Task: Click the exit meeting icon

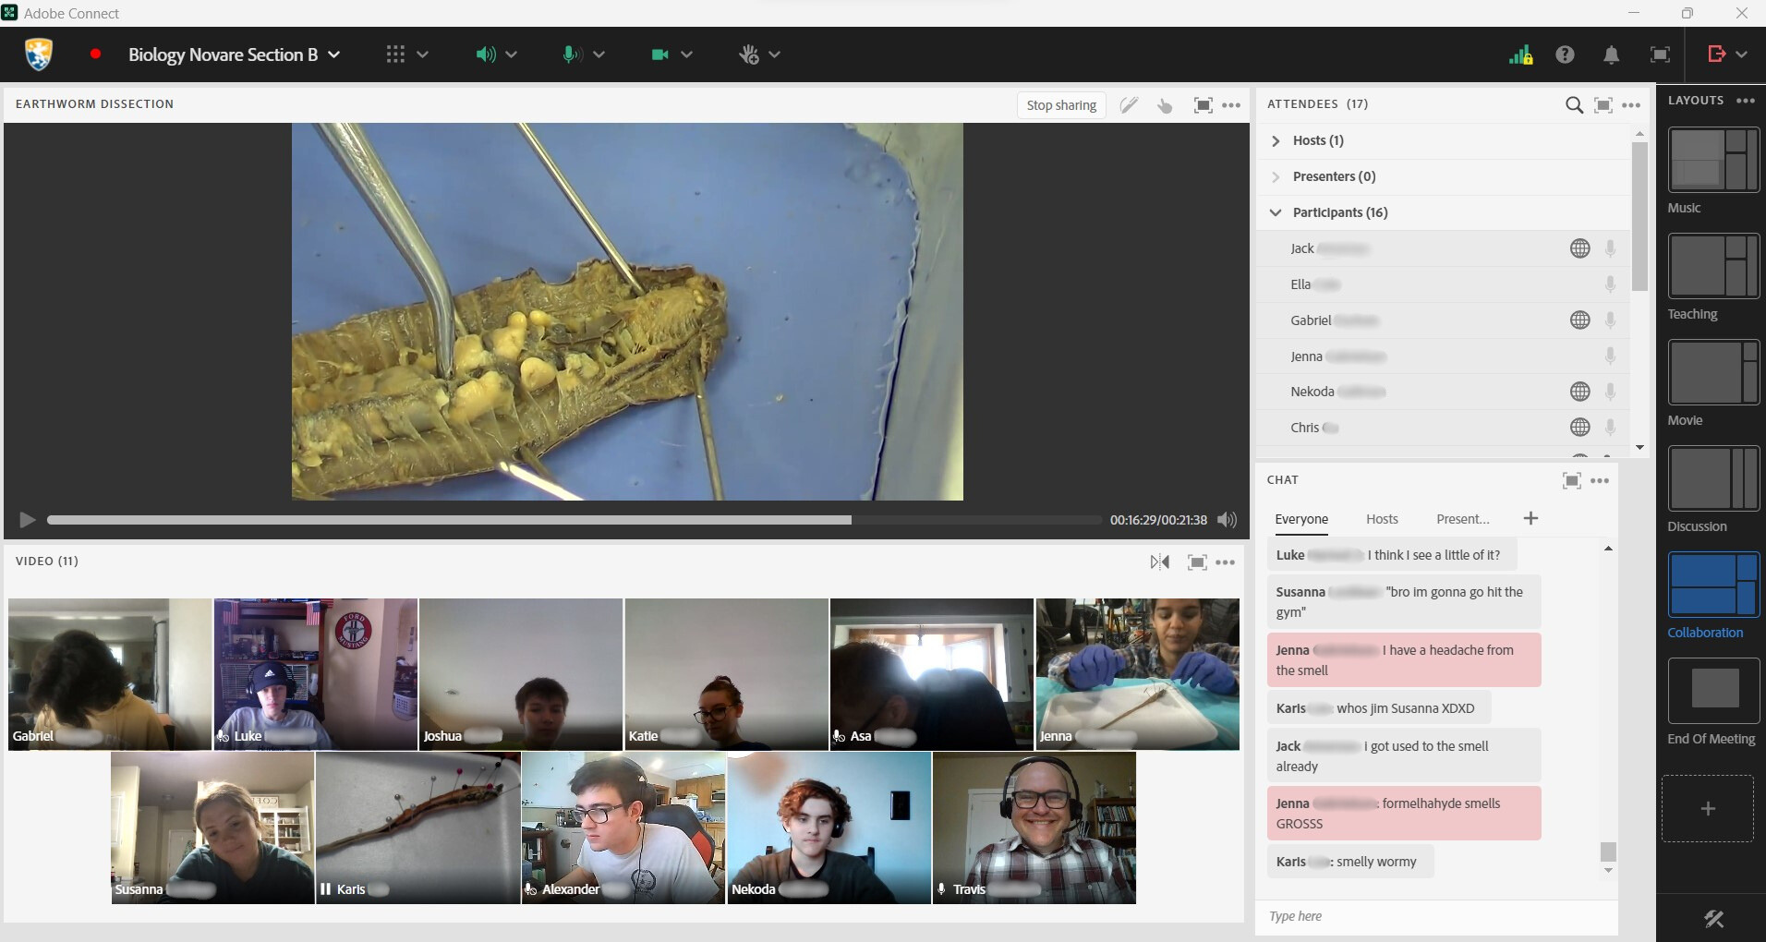Action: coord(1716,54)
